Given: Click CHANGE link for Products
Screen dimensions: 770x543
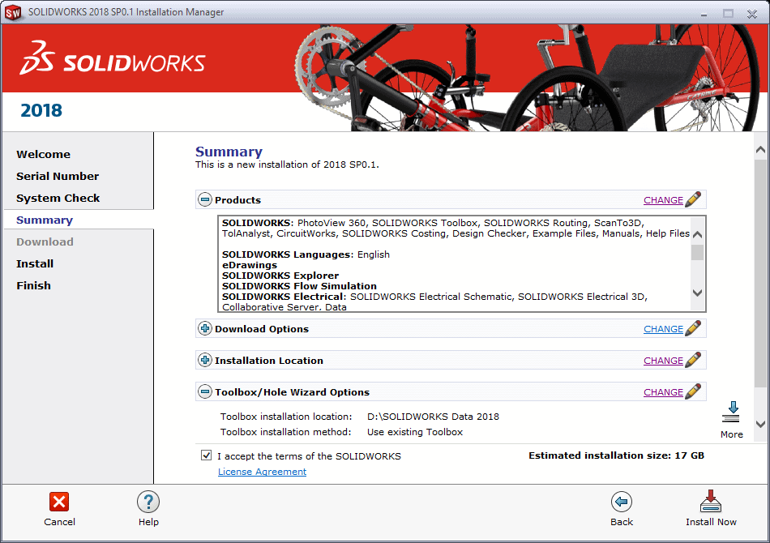Looking at the screenshot, I should [x=663, y=200].
